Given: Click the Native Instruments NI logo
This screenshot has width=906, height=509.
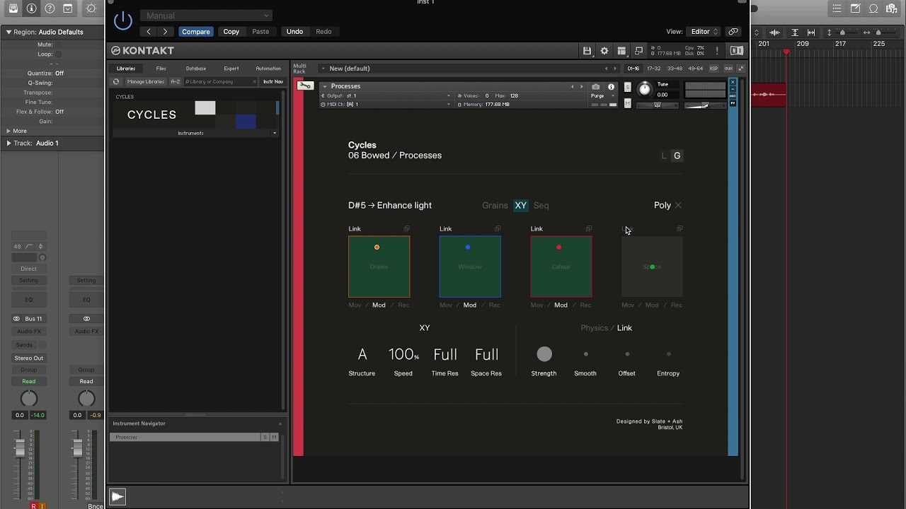Looking at the screenshot, I should coord(737,51).
